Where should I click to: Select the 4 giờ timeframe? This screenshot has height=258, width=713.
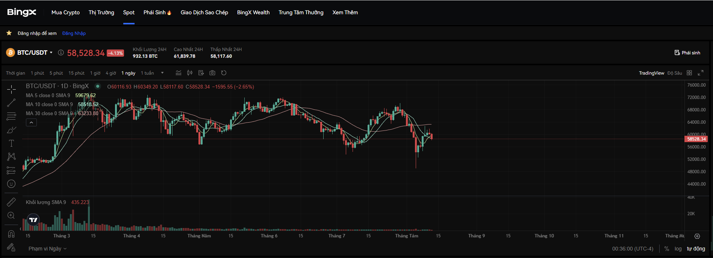111,73
